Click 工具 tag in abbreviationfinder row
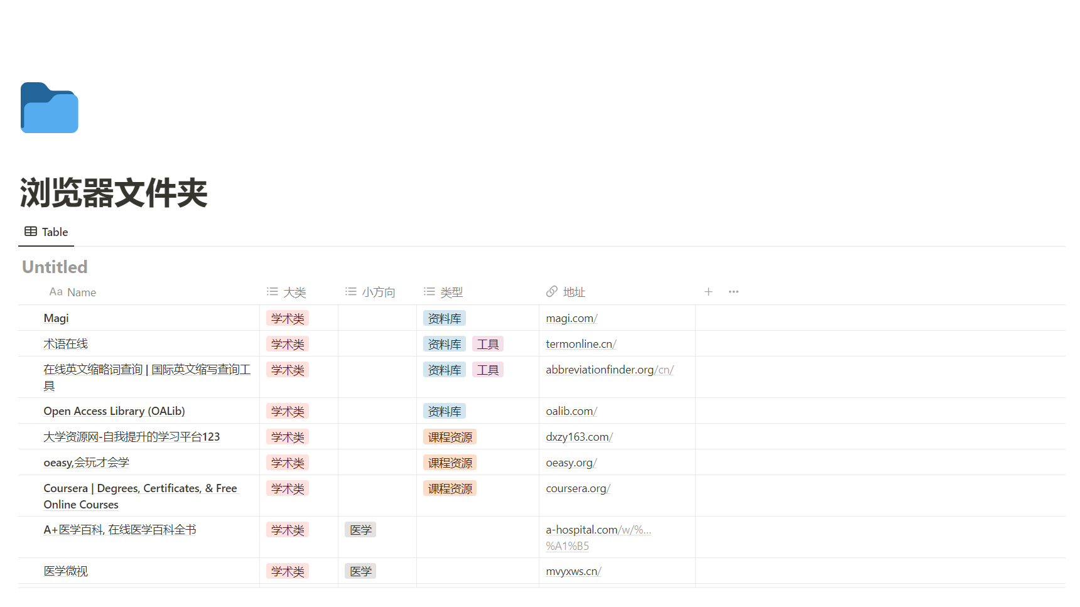The height and width of the screenshot is (607, 1080). (x=488, y=370)
